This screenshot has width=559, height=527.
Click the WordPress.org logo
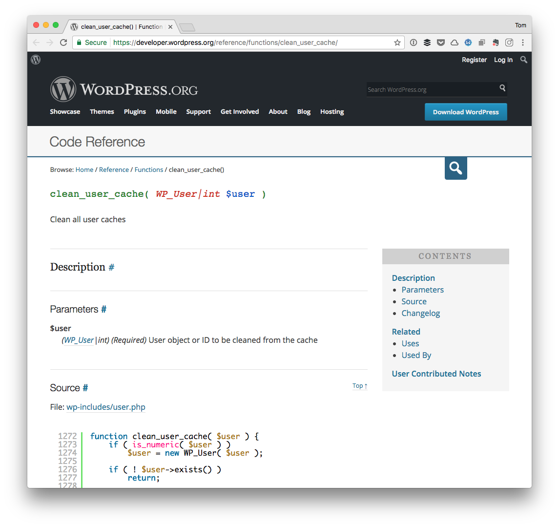point(124,89)
